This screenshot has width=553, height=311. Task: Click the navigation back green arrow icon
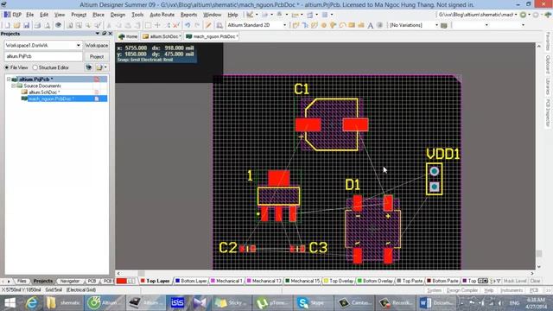pyautogui.click(x=524, y=15)
